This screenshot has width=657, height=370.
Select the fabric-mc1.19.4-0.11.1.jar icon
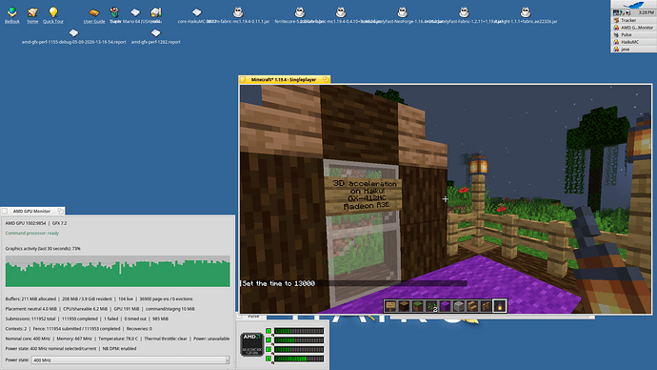(x=238, y=12)
